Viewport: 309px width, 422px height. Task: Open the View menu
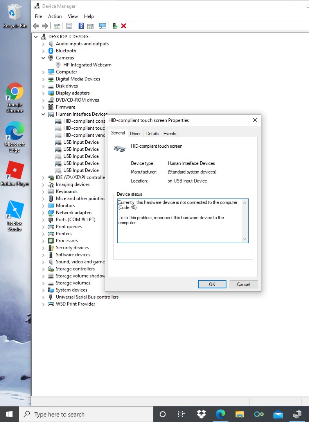click(x=73, y=16)
